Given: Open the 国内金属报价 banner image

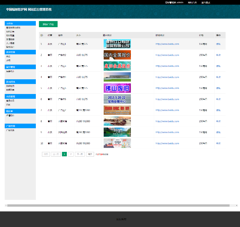Looking at the screenshot, I should [117, 55].
